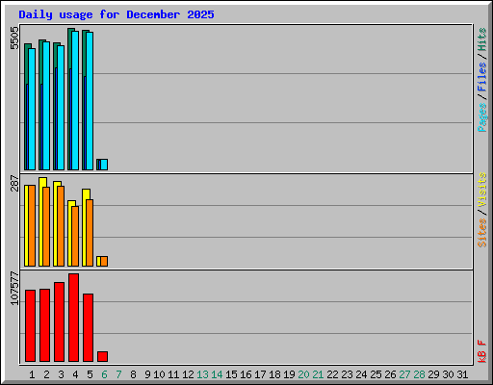Image resolution: width=493 pixels, height=385 pixels.
Task: Click day number 19 on the x-axis
Action: coord(289,374)
